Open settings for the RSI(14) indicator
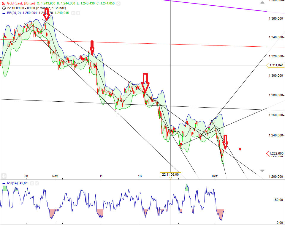The image size is (285, 225). click(x=32, y=183)
